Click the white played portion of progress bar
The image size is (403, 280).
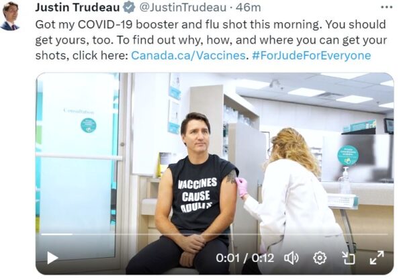(57, 234)
